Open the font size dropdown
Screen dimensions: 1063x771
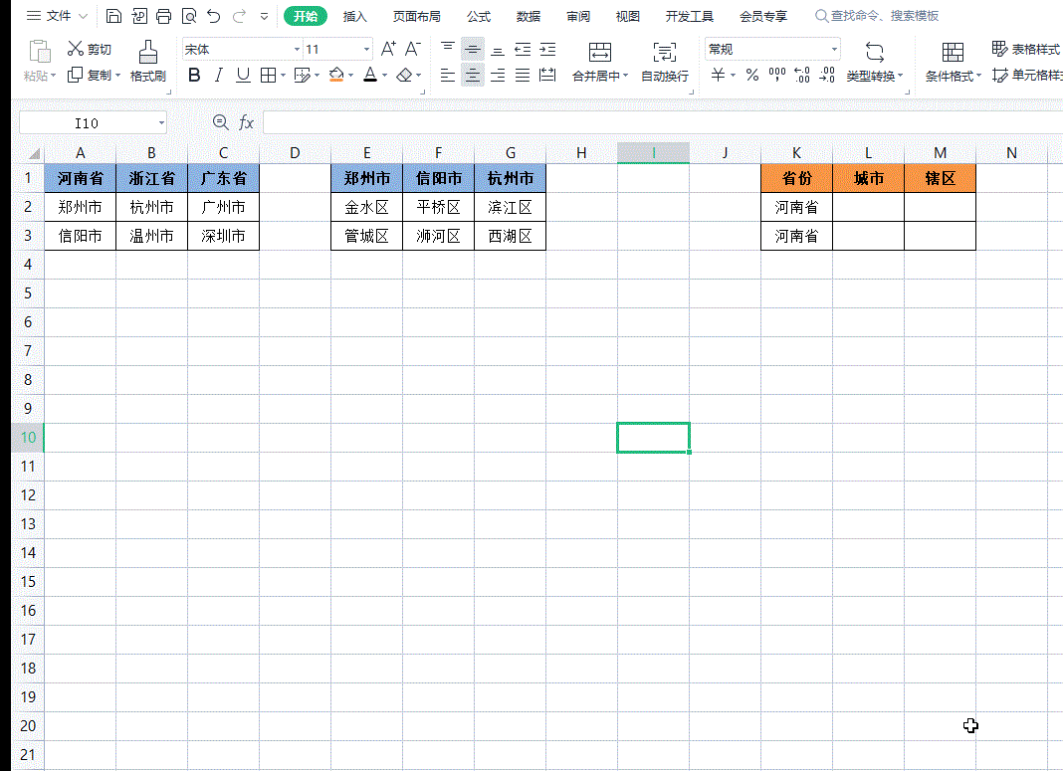tap(366, 50)
